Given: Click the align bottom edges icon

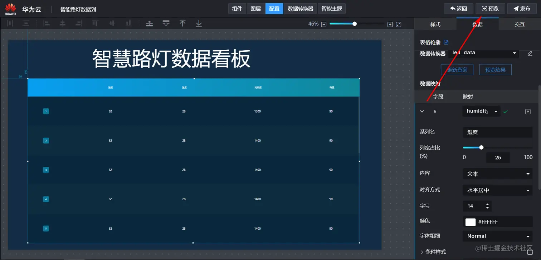Looking at the screenshot, I should coord(128,24).
